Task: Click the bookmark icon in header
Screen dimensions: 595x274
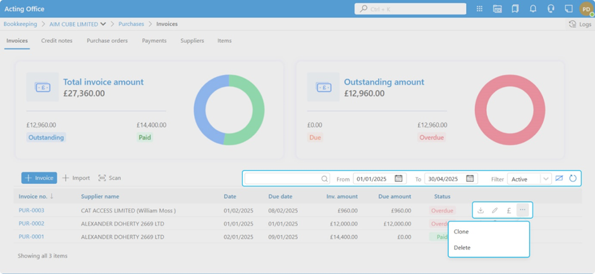Action: point(515,9)
